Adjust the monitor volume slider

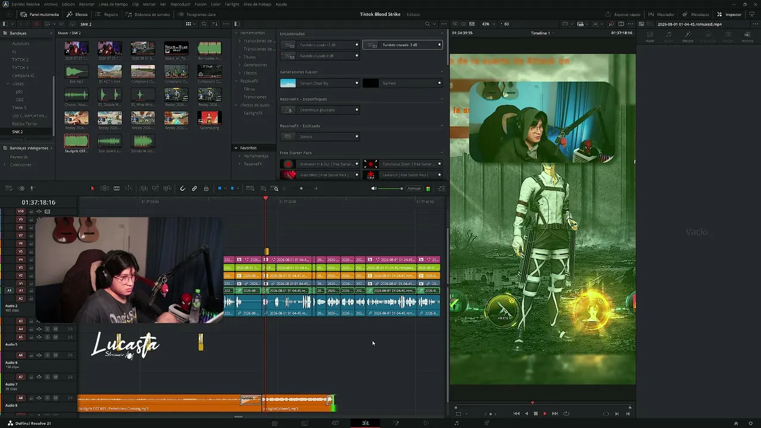coord(391,188)
